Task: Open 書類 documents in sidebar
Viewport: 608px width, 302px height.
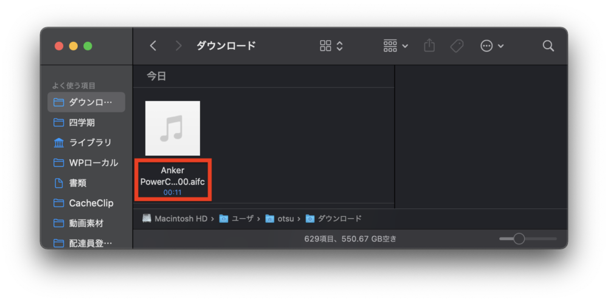Action: 77,182
